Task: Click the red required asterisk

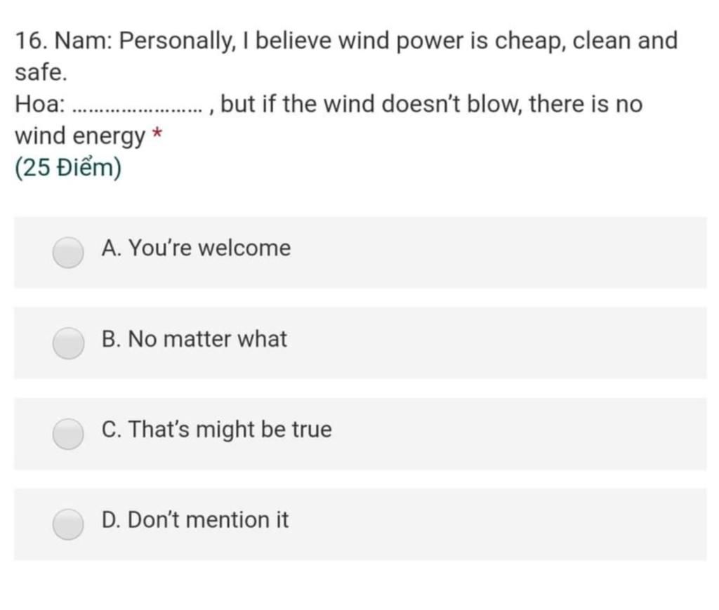Action: (x=157, y=134)
